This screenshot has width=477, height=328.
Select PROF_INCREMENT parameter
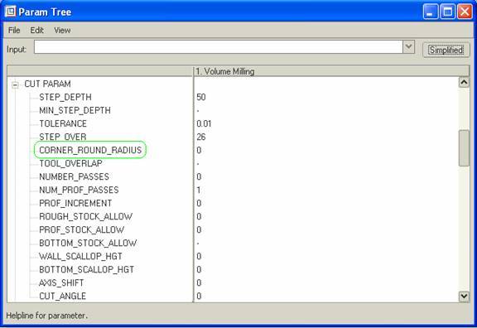click(75, 203)
